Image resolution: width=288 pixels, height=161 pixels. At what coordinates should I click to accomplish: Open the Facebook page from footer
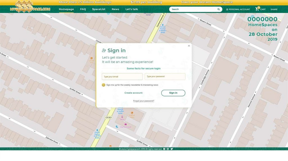click(164, 149)
